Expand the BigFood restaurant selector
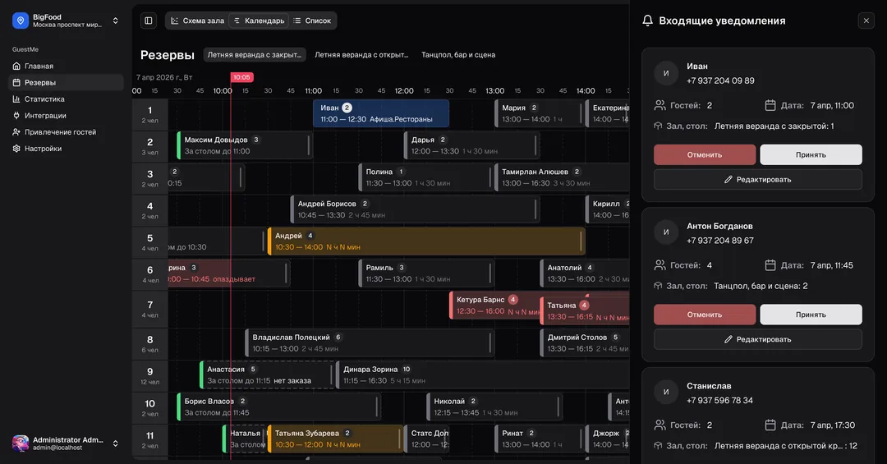 coord(116,21)
